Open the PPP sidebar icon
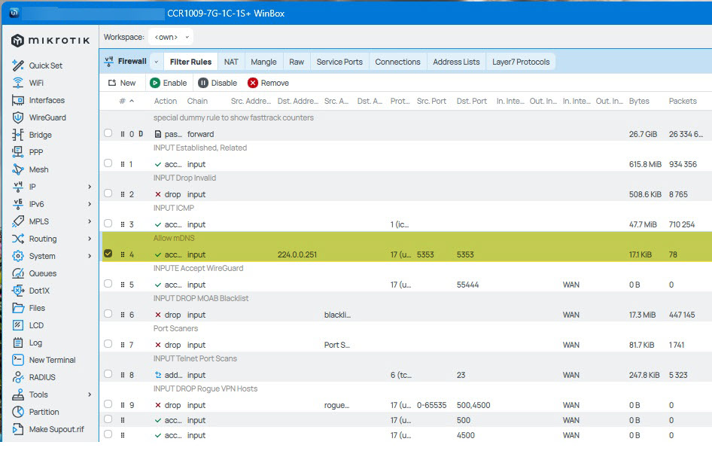 point(18,152)
